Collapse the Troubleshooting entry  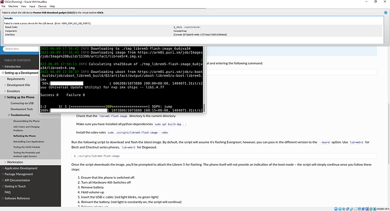point(9,115)
